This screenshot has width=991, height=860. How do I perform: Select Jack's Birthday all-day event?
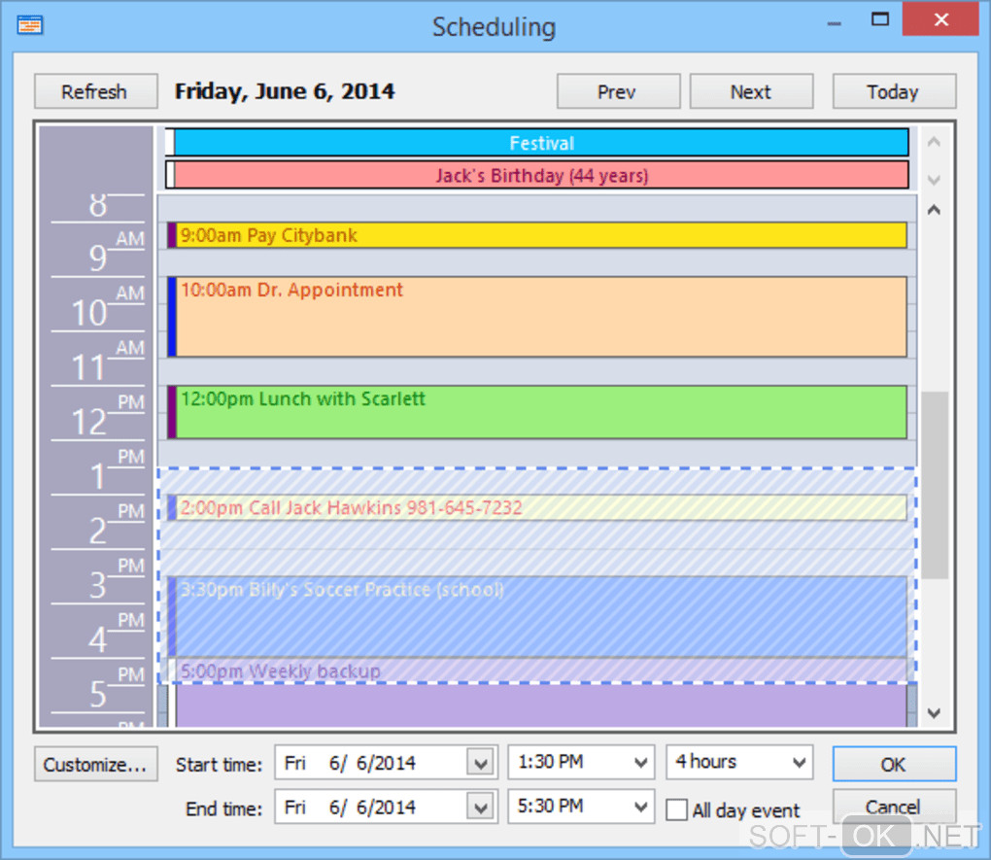coord(537,175)
